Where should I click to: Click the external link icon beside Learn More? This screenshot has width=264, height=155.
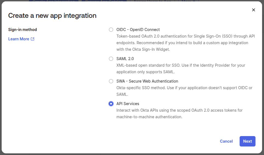coord(33,39)
